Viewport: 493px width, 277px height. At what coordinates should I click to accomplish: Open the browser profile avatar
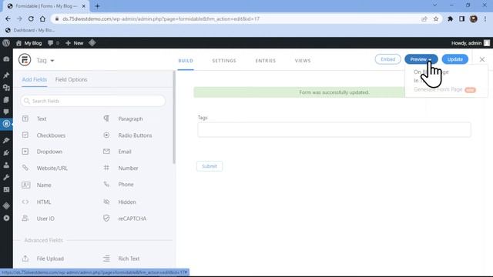click(x=474, y=18)
